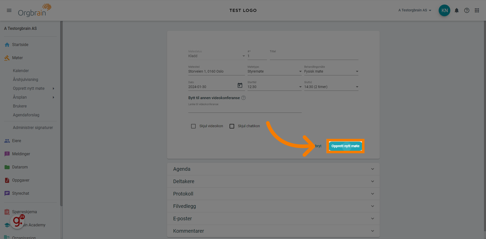486x239 pixels.
Task: Open the Behandlingsmåte Fysisk møte dropdown
Action: (331, 71)
